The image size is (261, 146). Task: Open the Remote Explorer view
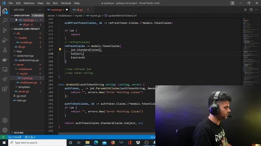click(5, 69)
